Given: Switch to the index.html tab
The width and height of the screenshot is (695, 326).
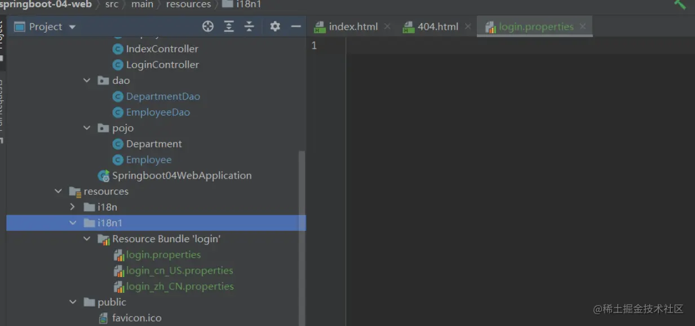Looking at the screenshot, I should [353, 26].
